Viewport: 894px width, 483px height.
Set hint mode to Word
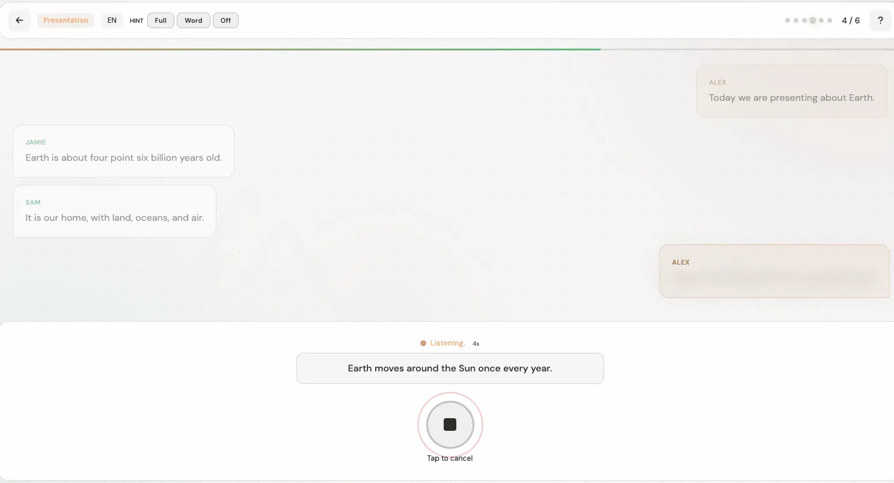(194, 20)
